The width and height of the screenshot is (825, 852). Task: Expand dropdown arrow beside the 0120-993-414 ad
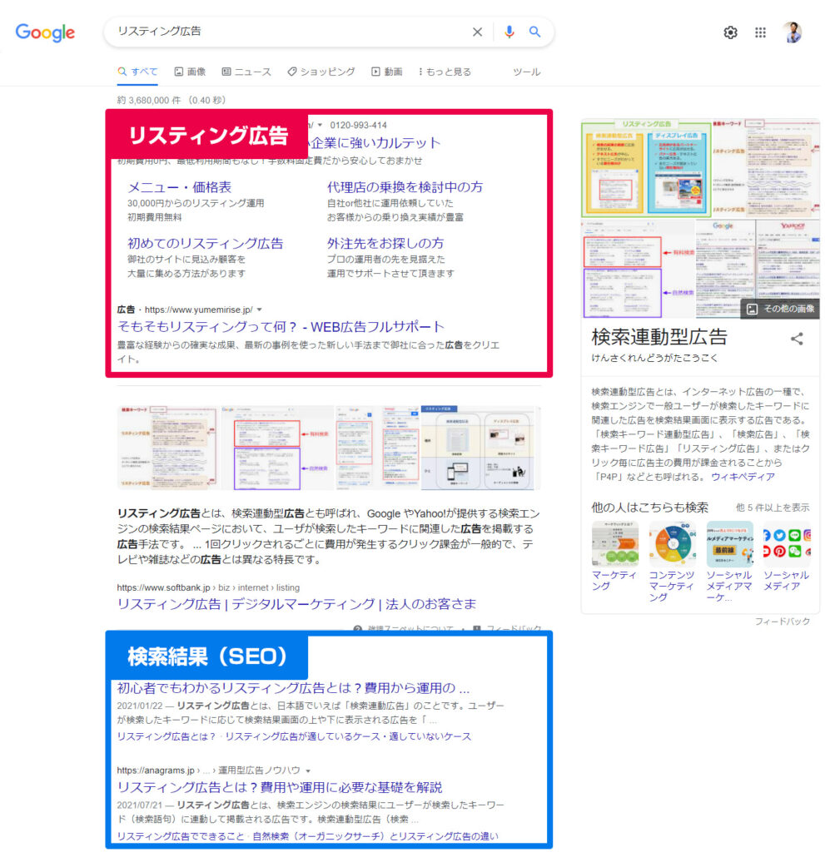pyautogui.click(x=320, y=126)
